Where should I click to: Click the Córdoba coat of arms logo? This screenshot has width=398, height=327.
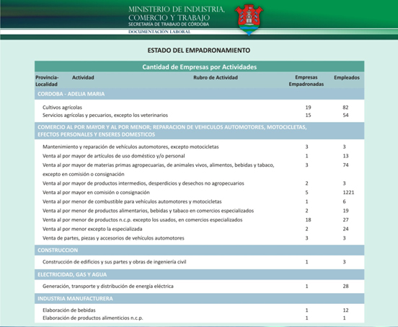[249, 19]
